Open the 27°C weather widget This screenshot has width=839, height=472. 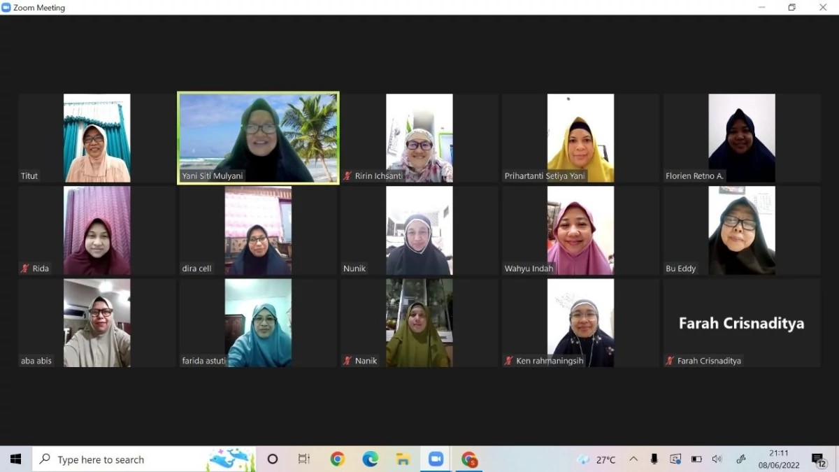(x=596, y=459)
